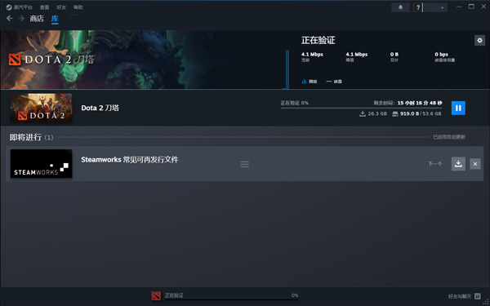Image resolution: width=490 pixels, height=306 pixels.
Task: Switch to the 库 tab
Action: pyautogui.click(x=55, y=19)
